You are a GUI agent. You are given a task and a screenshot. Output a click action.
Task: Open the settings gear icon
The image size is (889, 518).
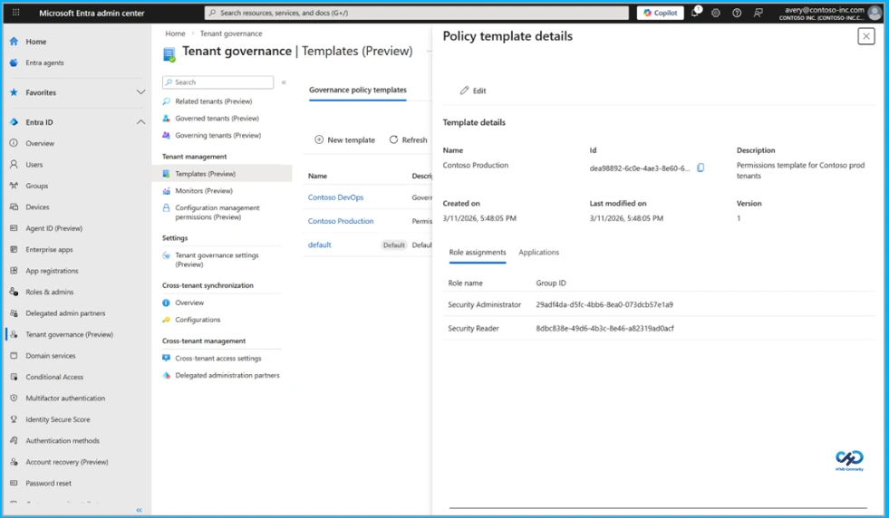coord(716,13)
